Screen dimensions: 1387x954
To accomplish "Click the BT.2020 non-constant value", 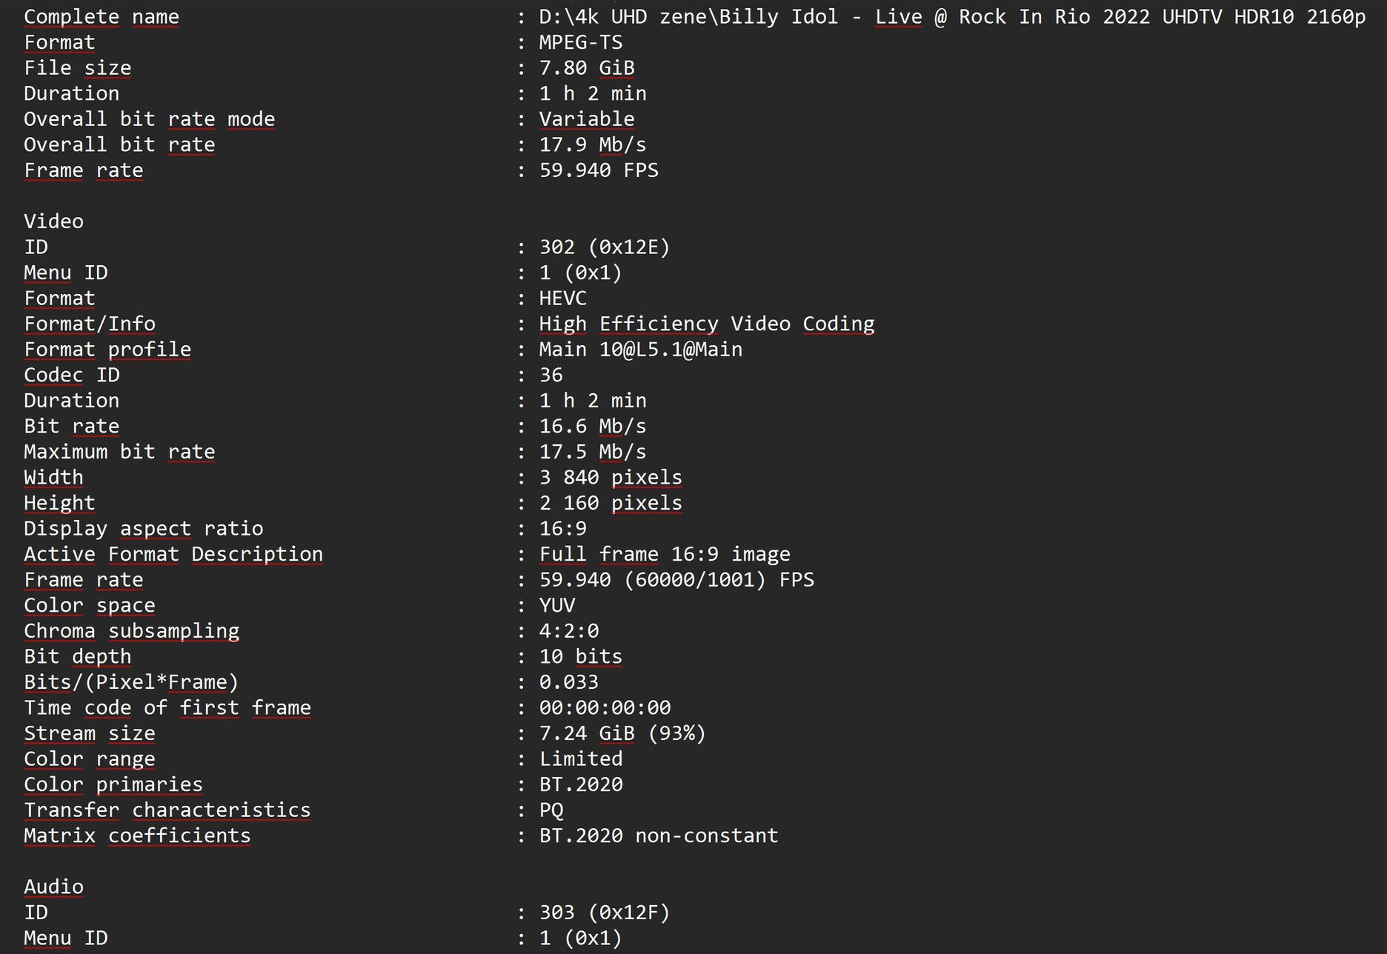I will [x=658, y=835].
